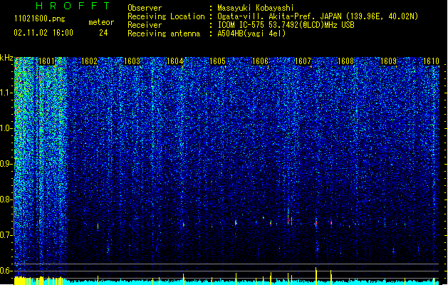Click the 1602 time marker
448x285 pixels.
pos(89,61)
